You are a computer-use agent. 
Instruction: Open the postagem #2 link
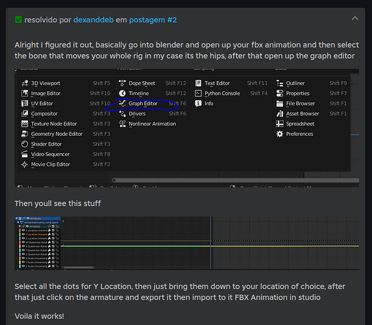pos(153,19)
